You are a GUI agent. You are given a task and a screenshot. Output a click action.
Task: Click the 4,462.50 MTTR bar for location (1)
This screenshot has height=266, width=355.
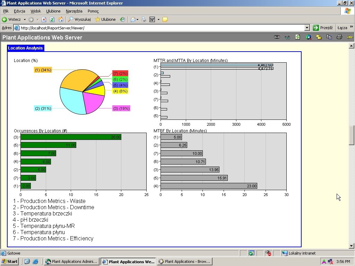coord(217,65)
